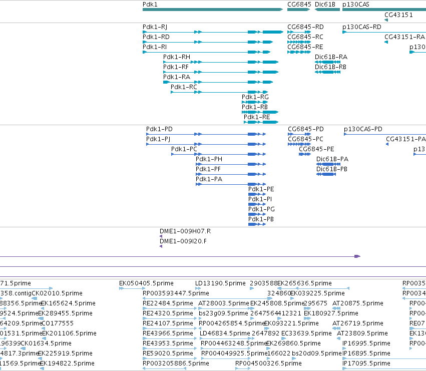This screenshot has width=426, height=371.
Task: Select transcript Pdk1-RD
Action: tap(208, 42)
